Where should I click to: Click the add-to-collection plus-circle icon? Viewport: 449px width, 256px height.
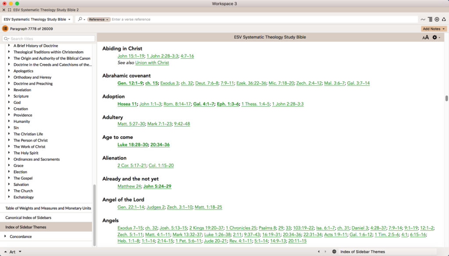click(437, 19)
